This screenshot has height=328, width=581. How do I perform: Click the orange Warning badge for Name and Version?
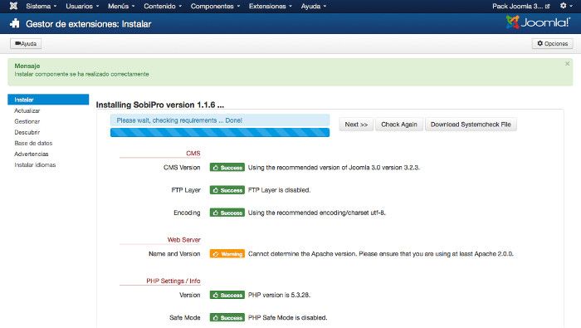(227, 254)
